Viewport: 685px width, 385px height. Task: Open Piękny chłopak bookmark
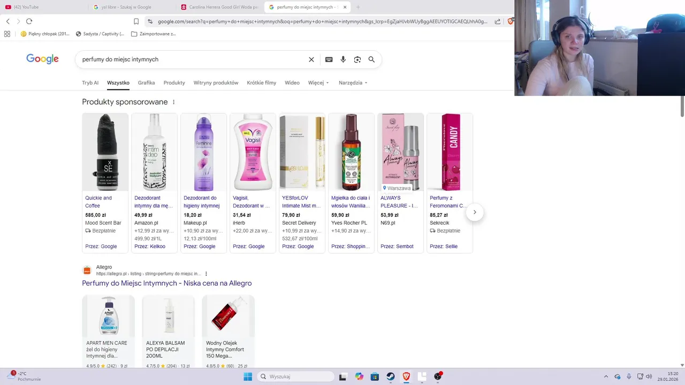(x=45, y=34)
